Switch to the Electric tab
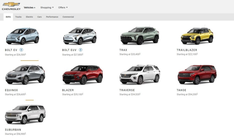This screenshot has width=234, height=138. click(x=29, y=17)
